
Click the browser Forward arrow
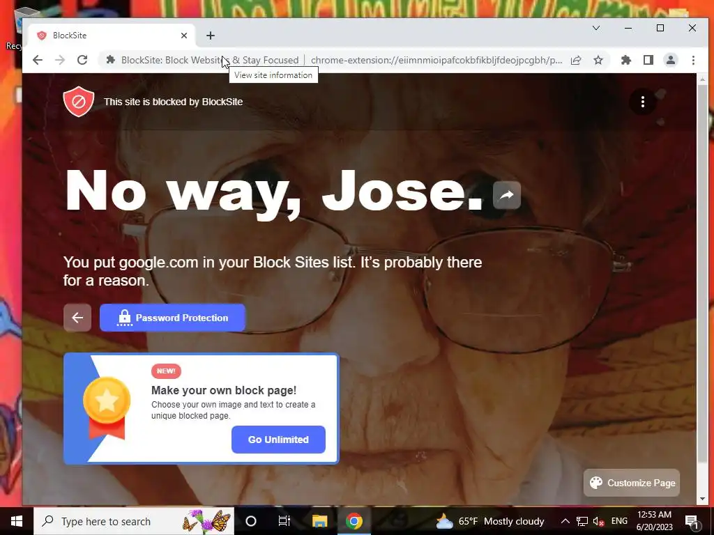click(x=60, y=60)
